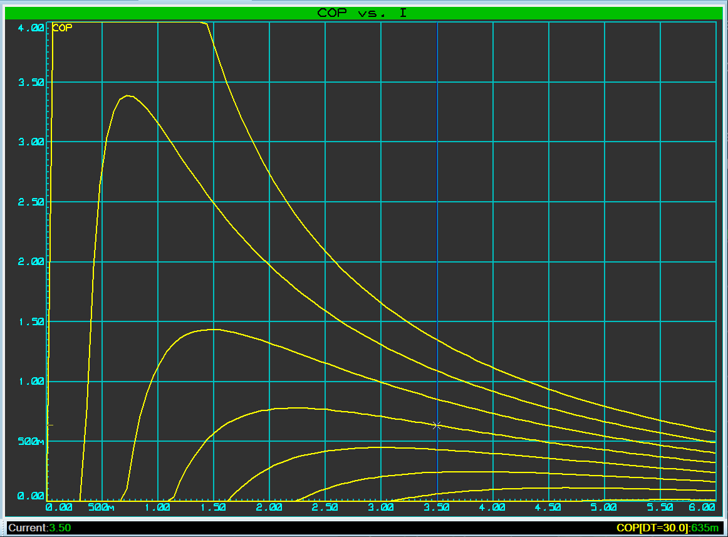The width and height of the screenshot is (728, 537).
Task: Click the 2.50 label on the x-axis
Action: pyautogui.click(x=325, y=506)
